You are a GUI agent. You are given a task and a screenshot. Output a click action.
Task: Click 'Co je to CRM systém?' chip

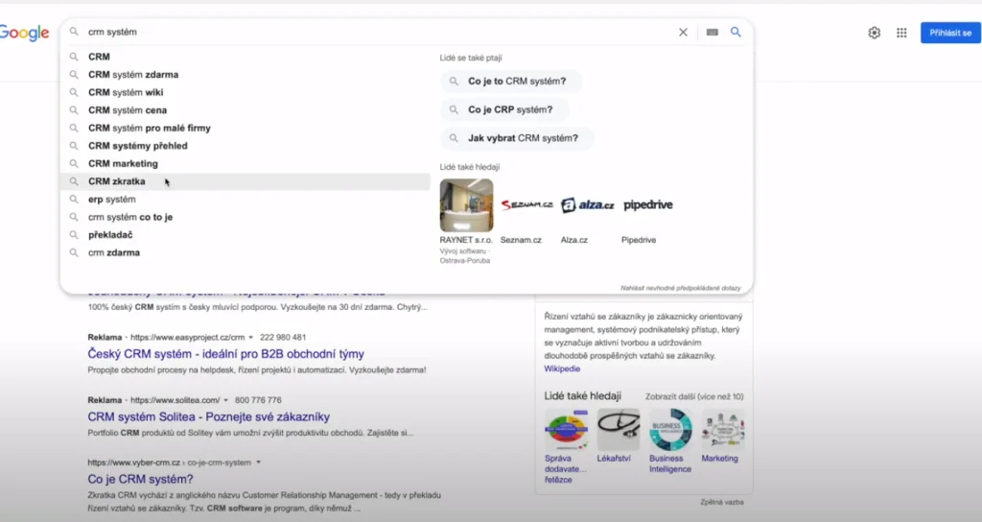click(510, 82)
